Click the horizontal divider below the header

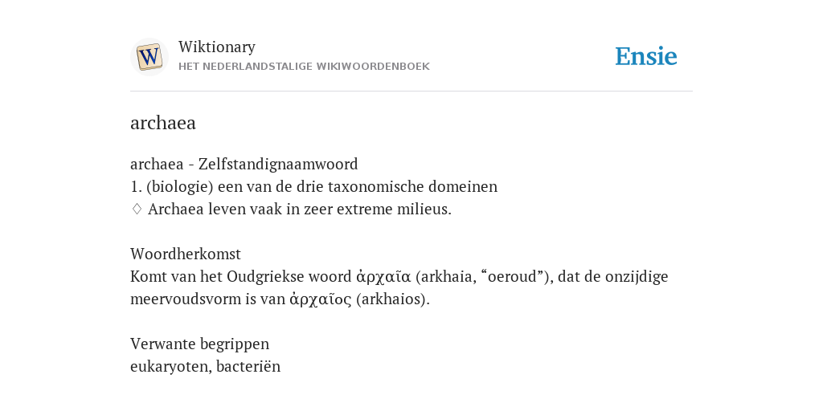(x=411, y=92)
